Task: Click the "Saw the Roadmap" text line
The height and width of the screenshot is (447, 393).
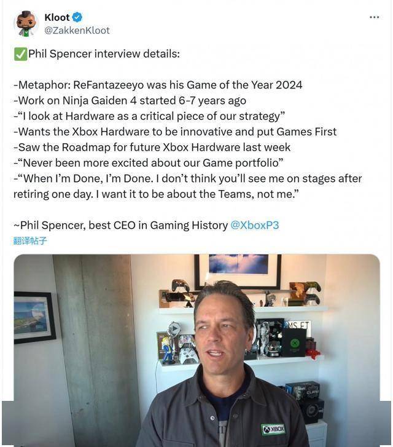Action: tap(152, 148)
